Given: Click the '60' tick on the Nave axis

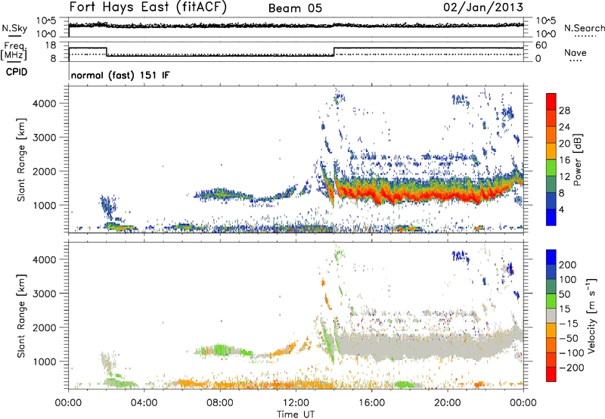Looking at the screenshot, I should tap(541, 45).
